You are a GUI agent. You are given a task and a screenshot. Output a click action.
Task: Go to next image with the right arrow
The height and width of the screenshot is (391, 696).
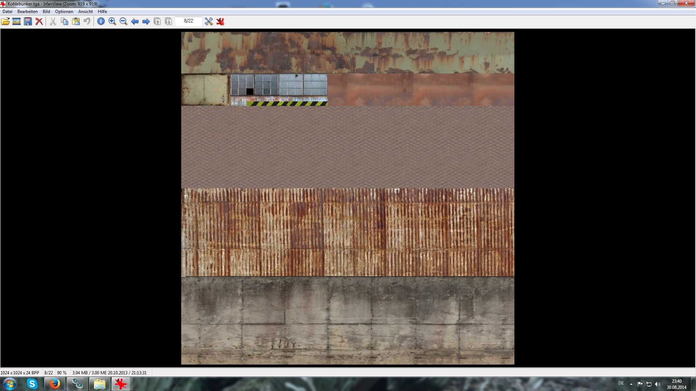[x=146, y=21]
